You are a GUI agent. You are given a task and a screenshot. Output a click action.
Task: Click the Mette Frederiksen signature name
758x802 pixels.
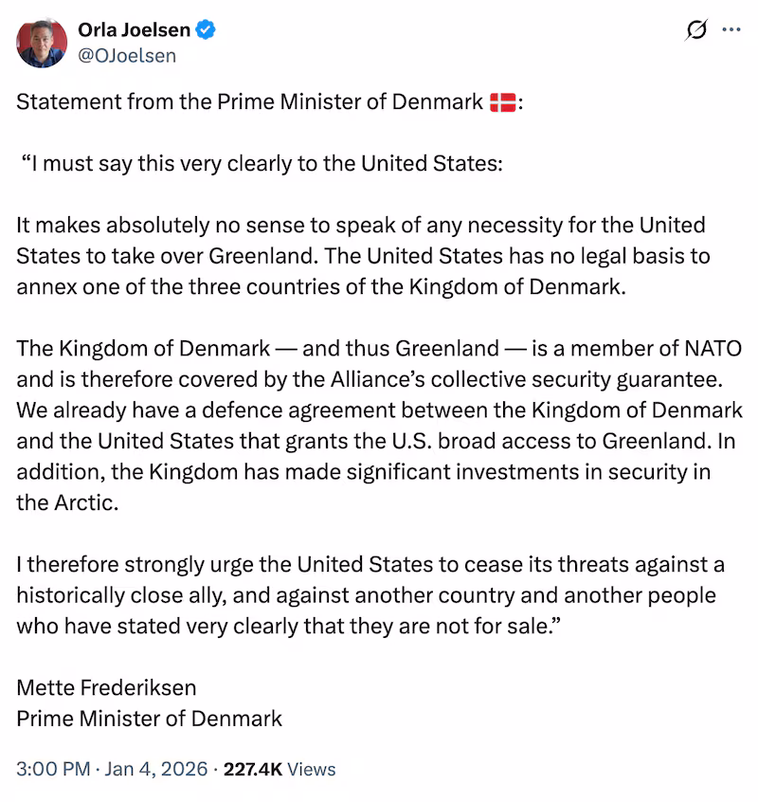(x=106, y=687)
